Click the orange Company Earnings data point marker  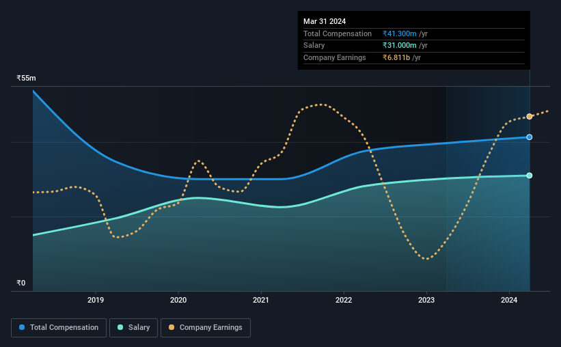(x=529, y=117)
